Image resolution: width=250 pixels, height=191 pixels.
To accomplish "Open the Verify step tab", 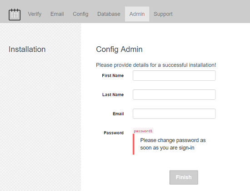I will tap(35, 14).
